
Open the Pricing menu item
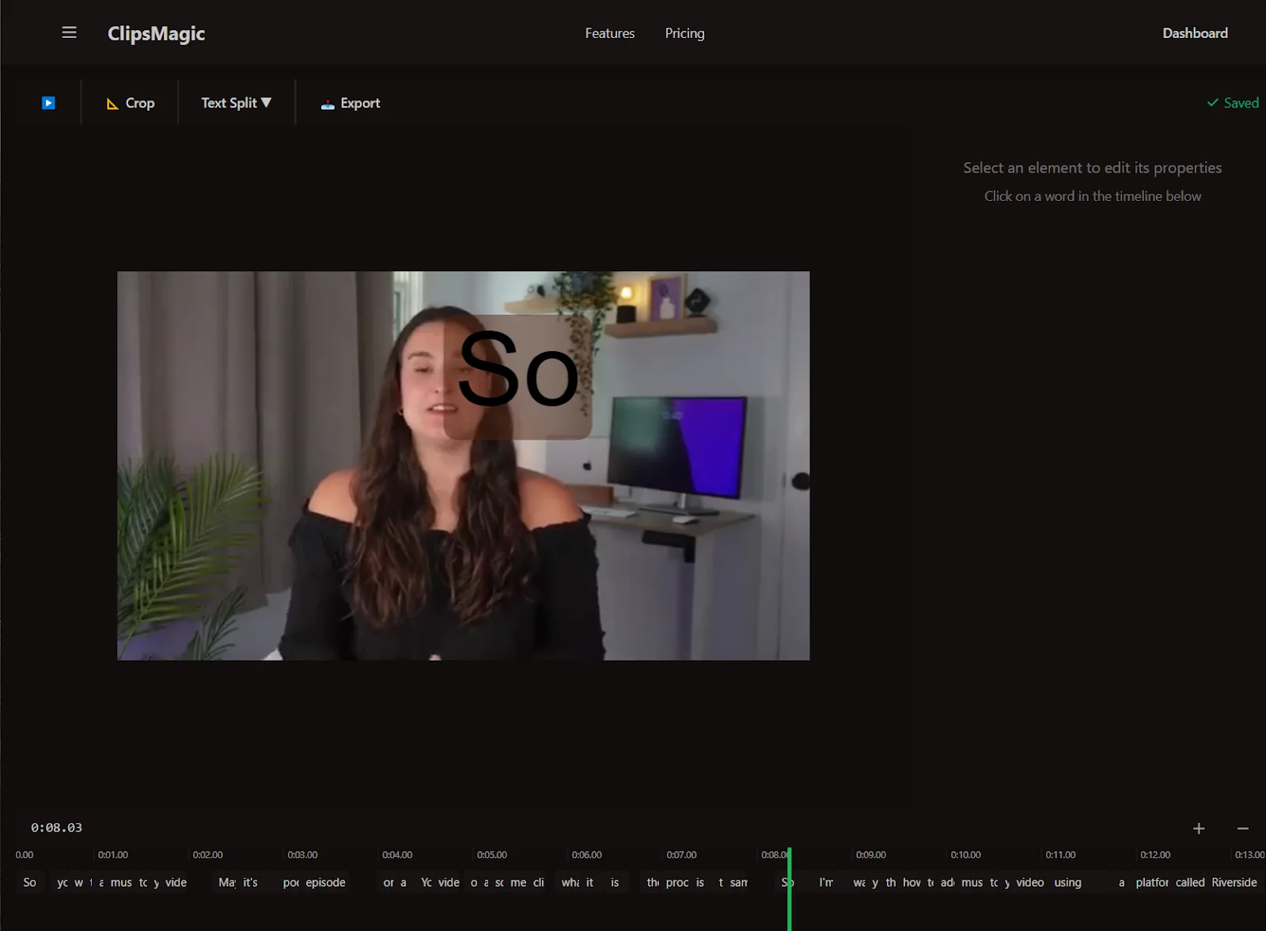pos(684,33)
